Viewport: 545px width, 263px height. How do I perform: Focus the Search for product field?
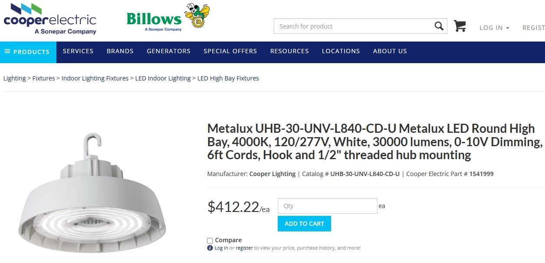[354, 26]
